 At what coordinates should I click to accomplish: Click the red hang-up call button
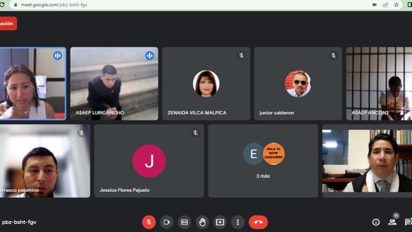point(258,222)
